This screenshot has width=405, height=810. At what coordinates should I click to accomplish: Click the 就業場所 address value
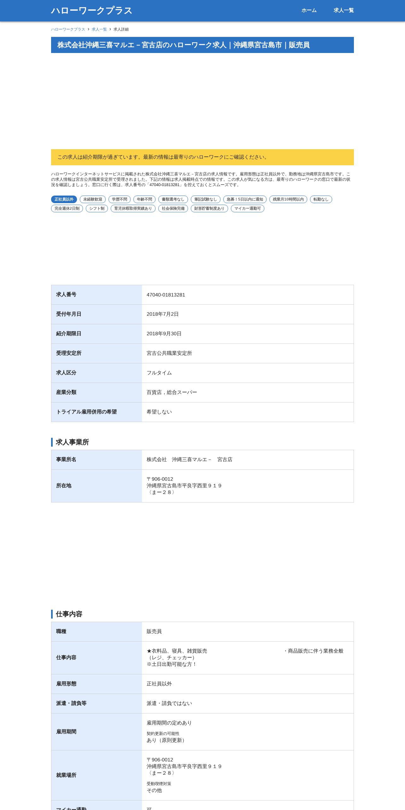coord(184,766)
